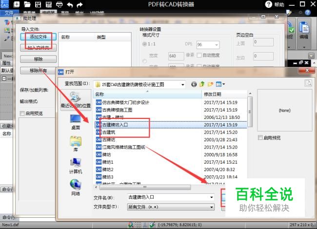This screenshot has height=229, width=317.
Task: Select file 牌坊1
Action: click(x=104, y=162)
